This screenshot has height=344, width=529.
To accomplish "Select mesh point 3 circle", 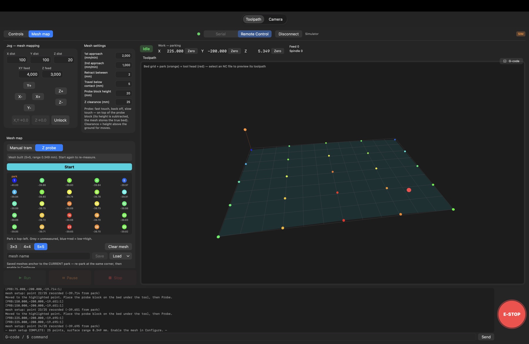I will (x=69, y=180).
